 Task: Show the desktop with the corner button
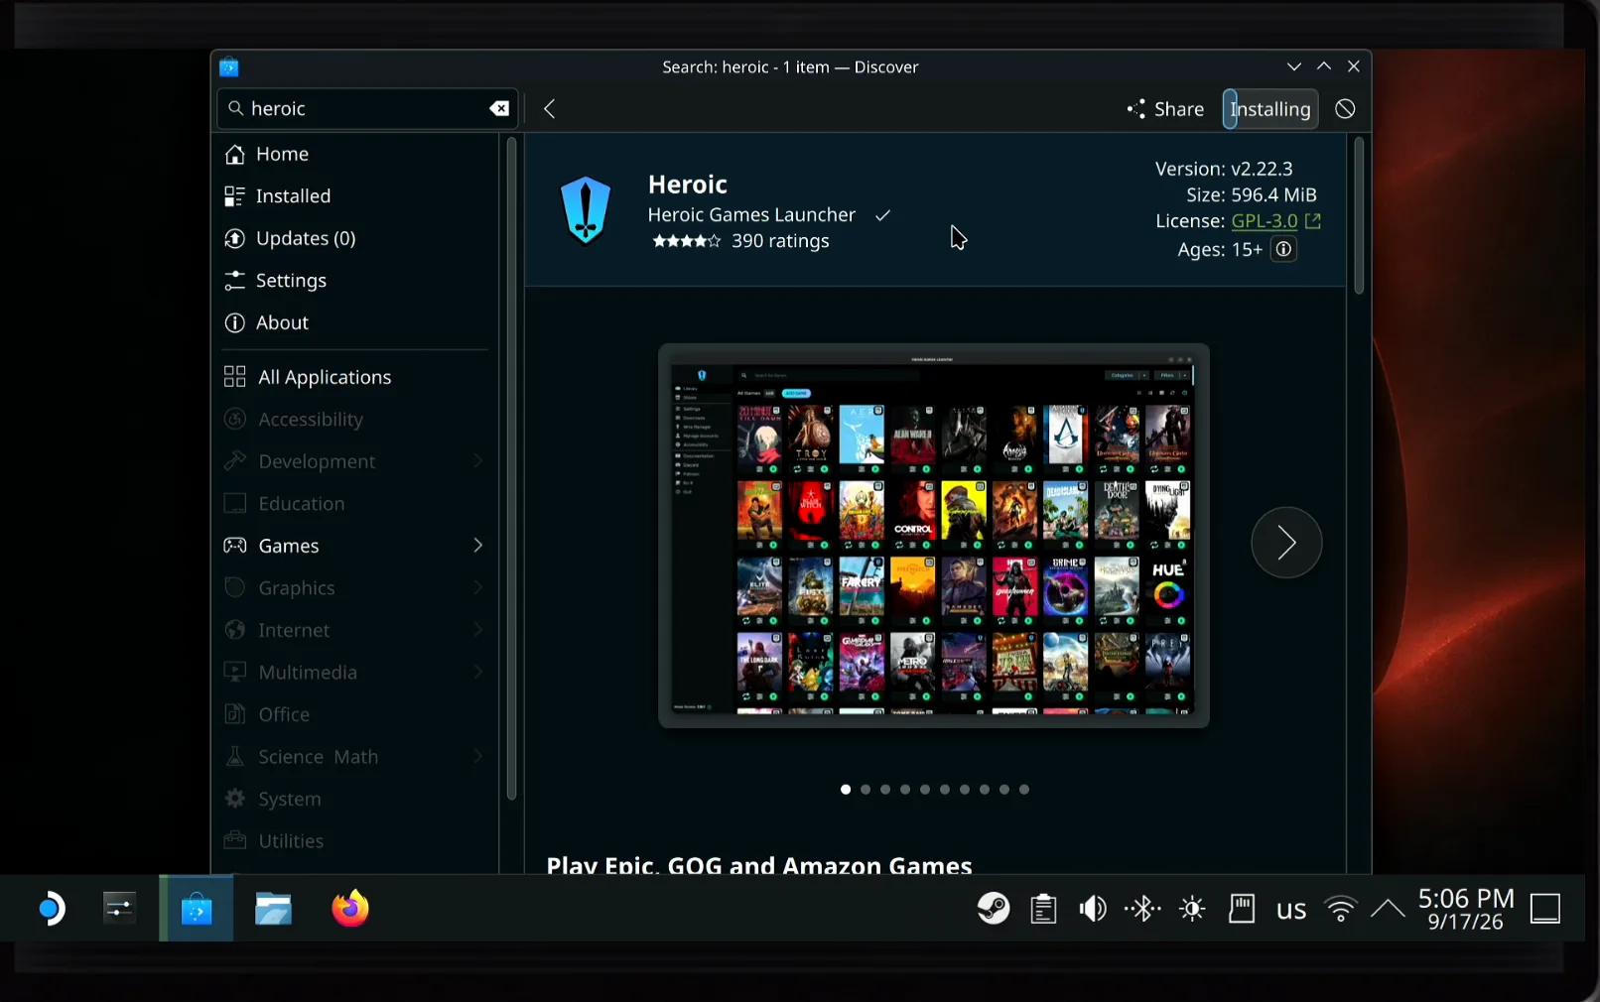(x=1545, y=909)
